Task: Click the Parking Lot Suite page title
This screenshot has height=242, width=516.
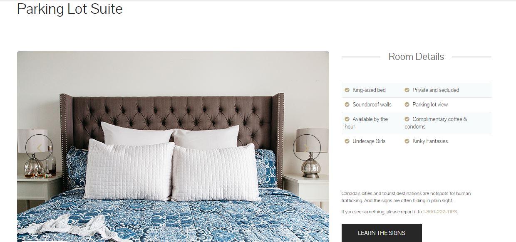Action: (70, 9)
